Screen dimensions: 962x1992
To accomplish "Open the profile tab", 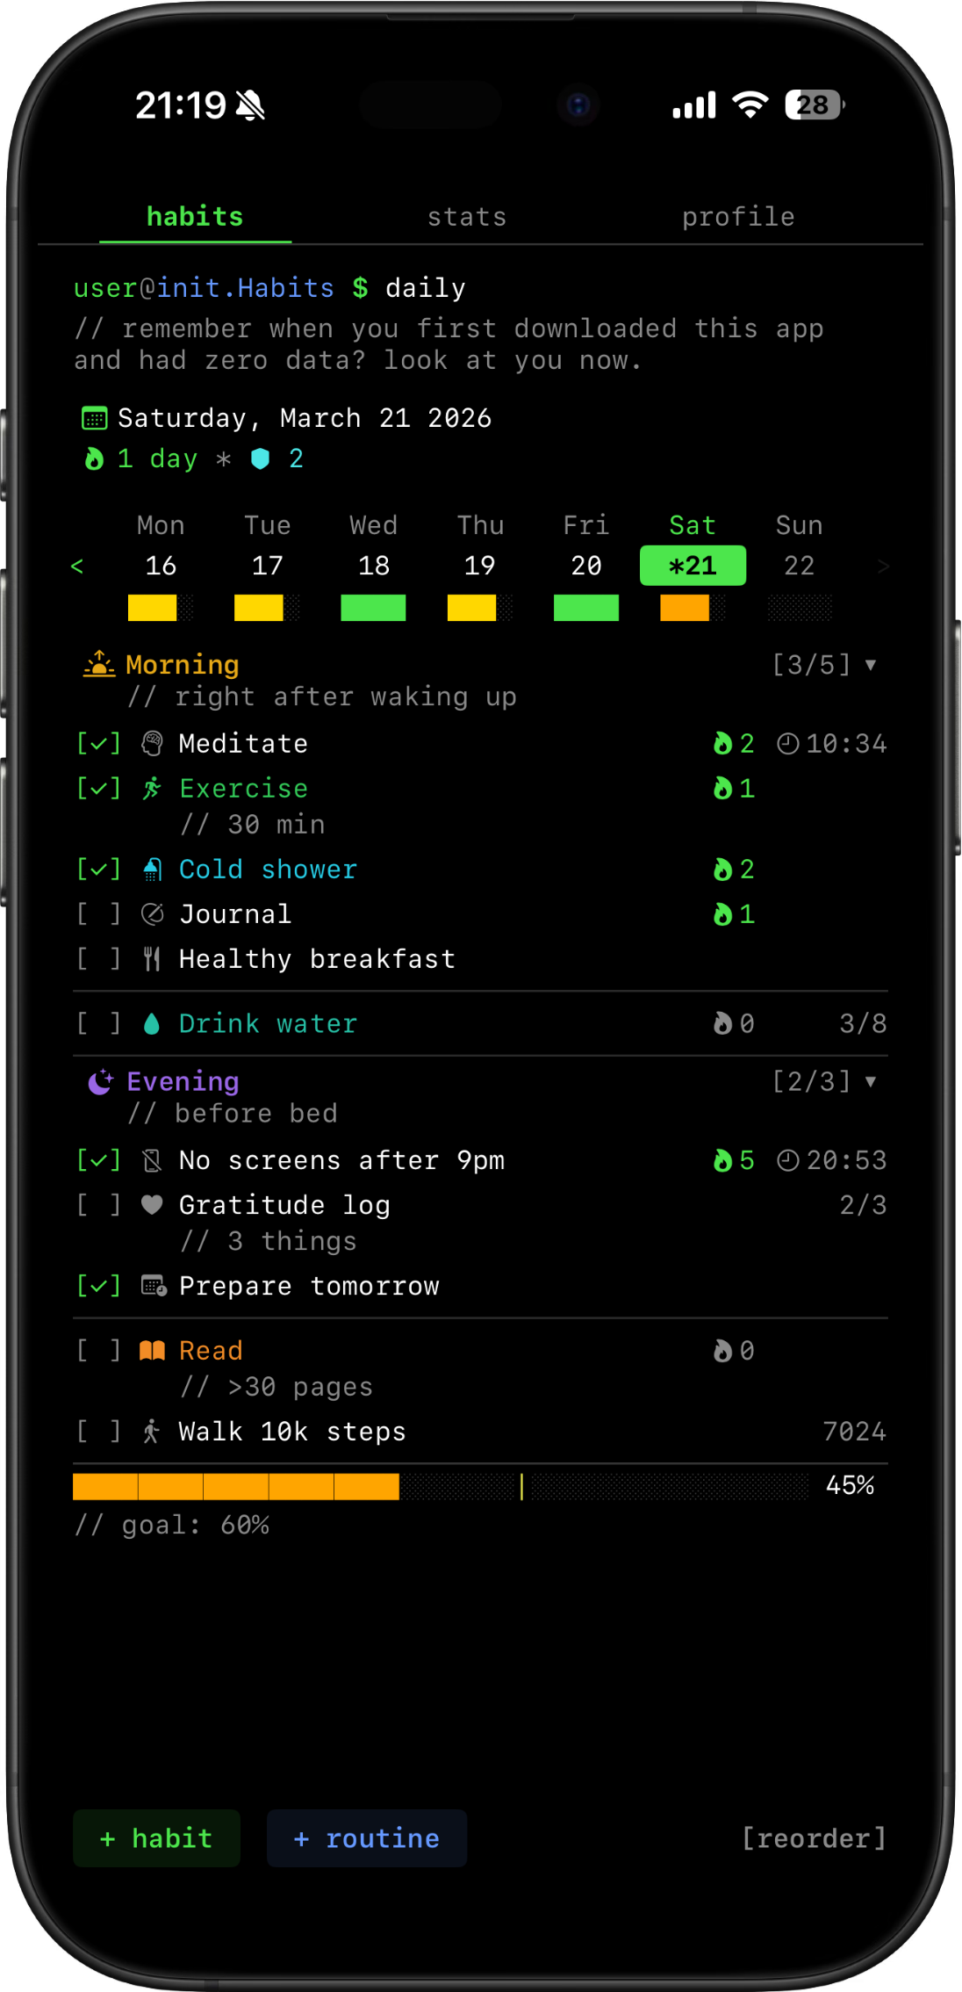I will pyautogui.click(x=738, y=216).
